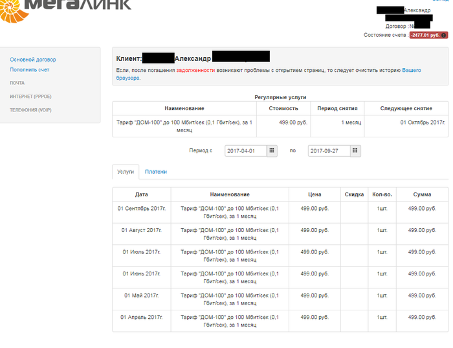
Task: Select the Услуги tab
Action: pyautogui.click(x=126, y=172)
